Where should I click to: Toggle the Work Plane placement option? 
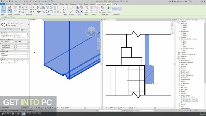116,11
